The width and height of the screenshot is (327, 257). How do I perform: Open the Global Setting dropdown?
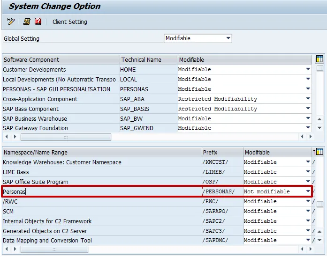tap(228, 38)
